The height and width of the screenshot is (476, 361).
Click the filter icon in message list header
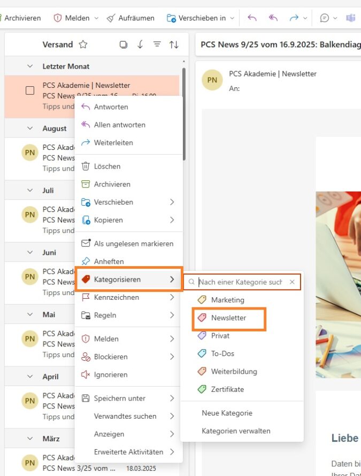click(157, 44)
